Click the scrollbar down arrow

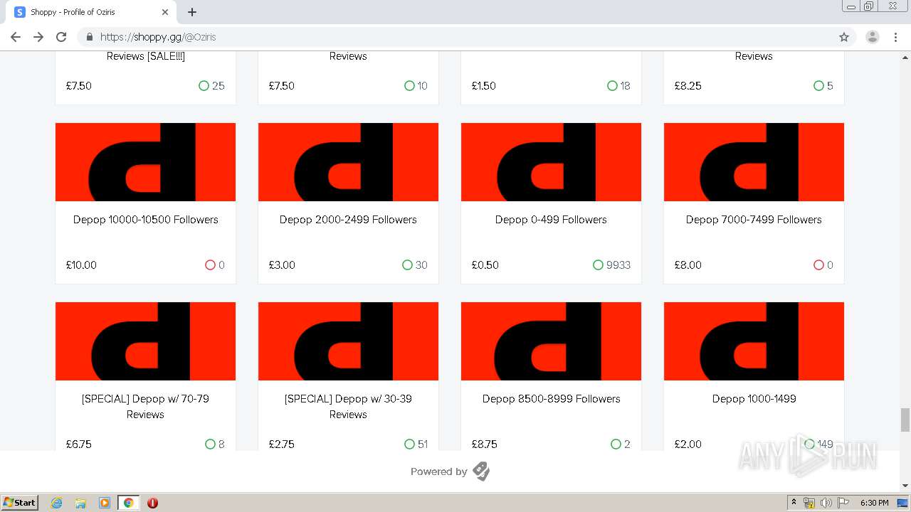[905, 486]
